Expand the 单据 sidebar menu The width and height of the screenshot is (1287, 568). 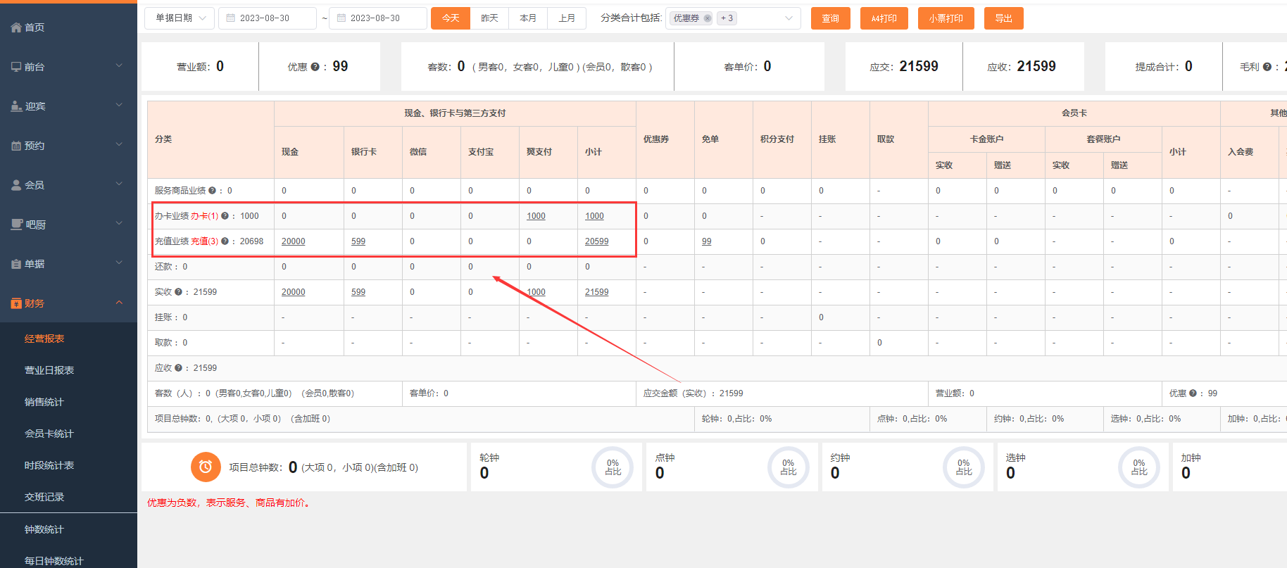[119, 263]
